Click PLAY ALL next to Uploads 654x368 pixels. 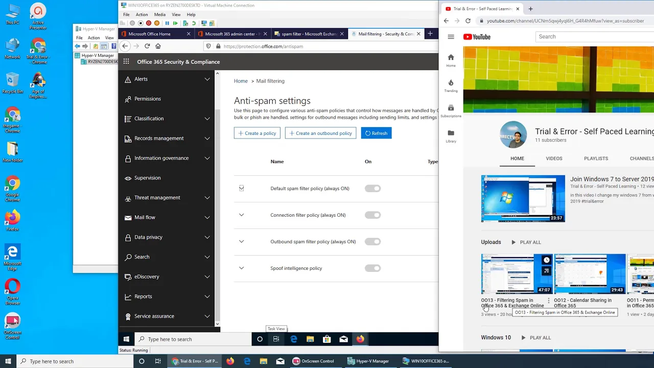pyautogui.click(x=525, y=242)
